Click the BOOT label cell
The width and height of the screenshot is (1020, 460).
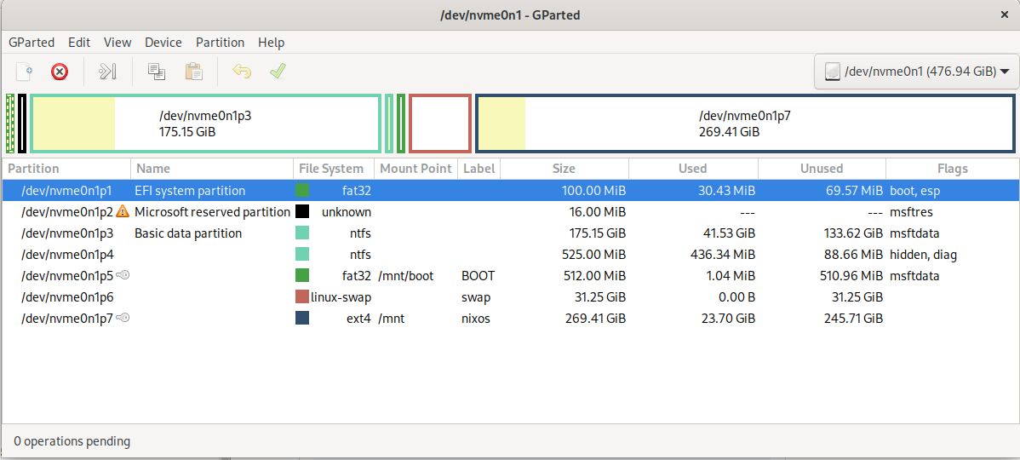[x=478, y=275]
